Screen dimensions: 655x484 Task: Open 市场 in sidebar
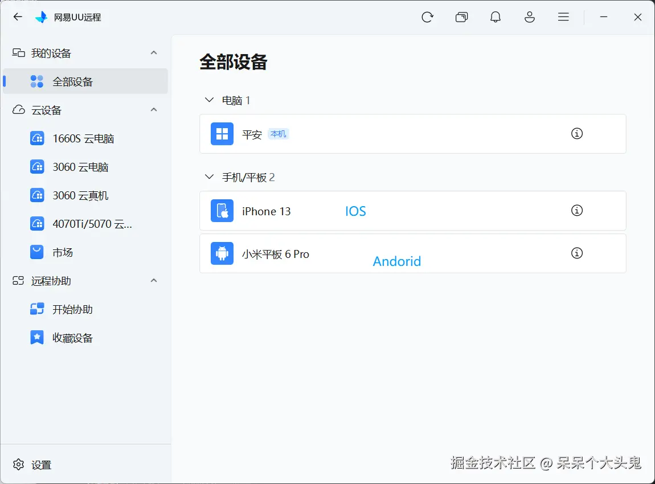(85, 252)
